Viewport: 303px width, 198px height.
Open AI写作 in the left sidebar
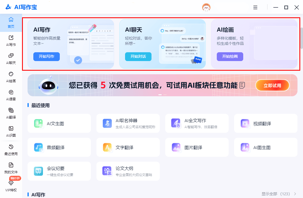11,40
